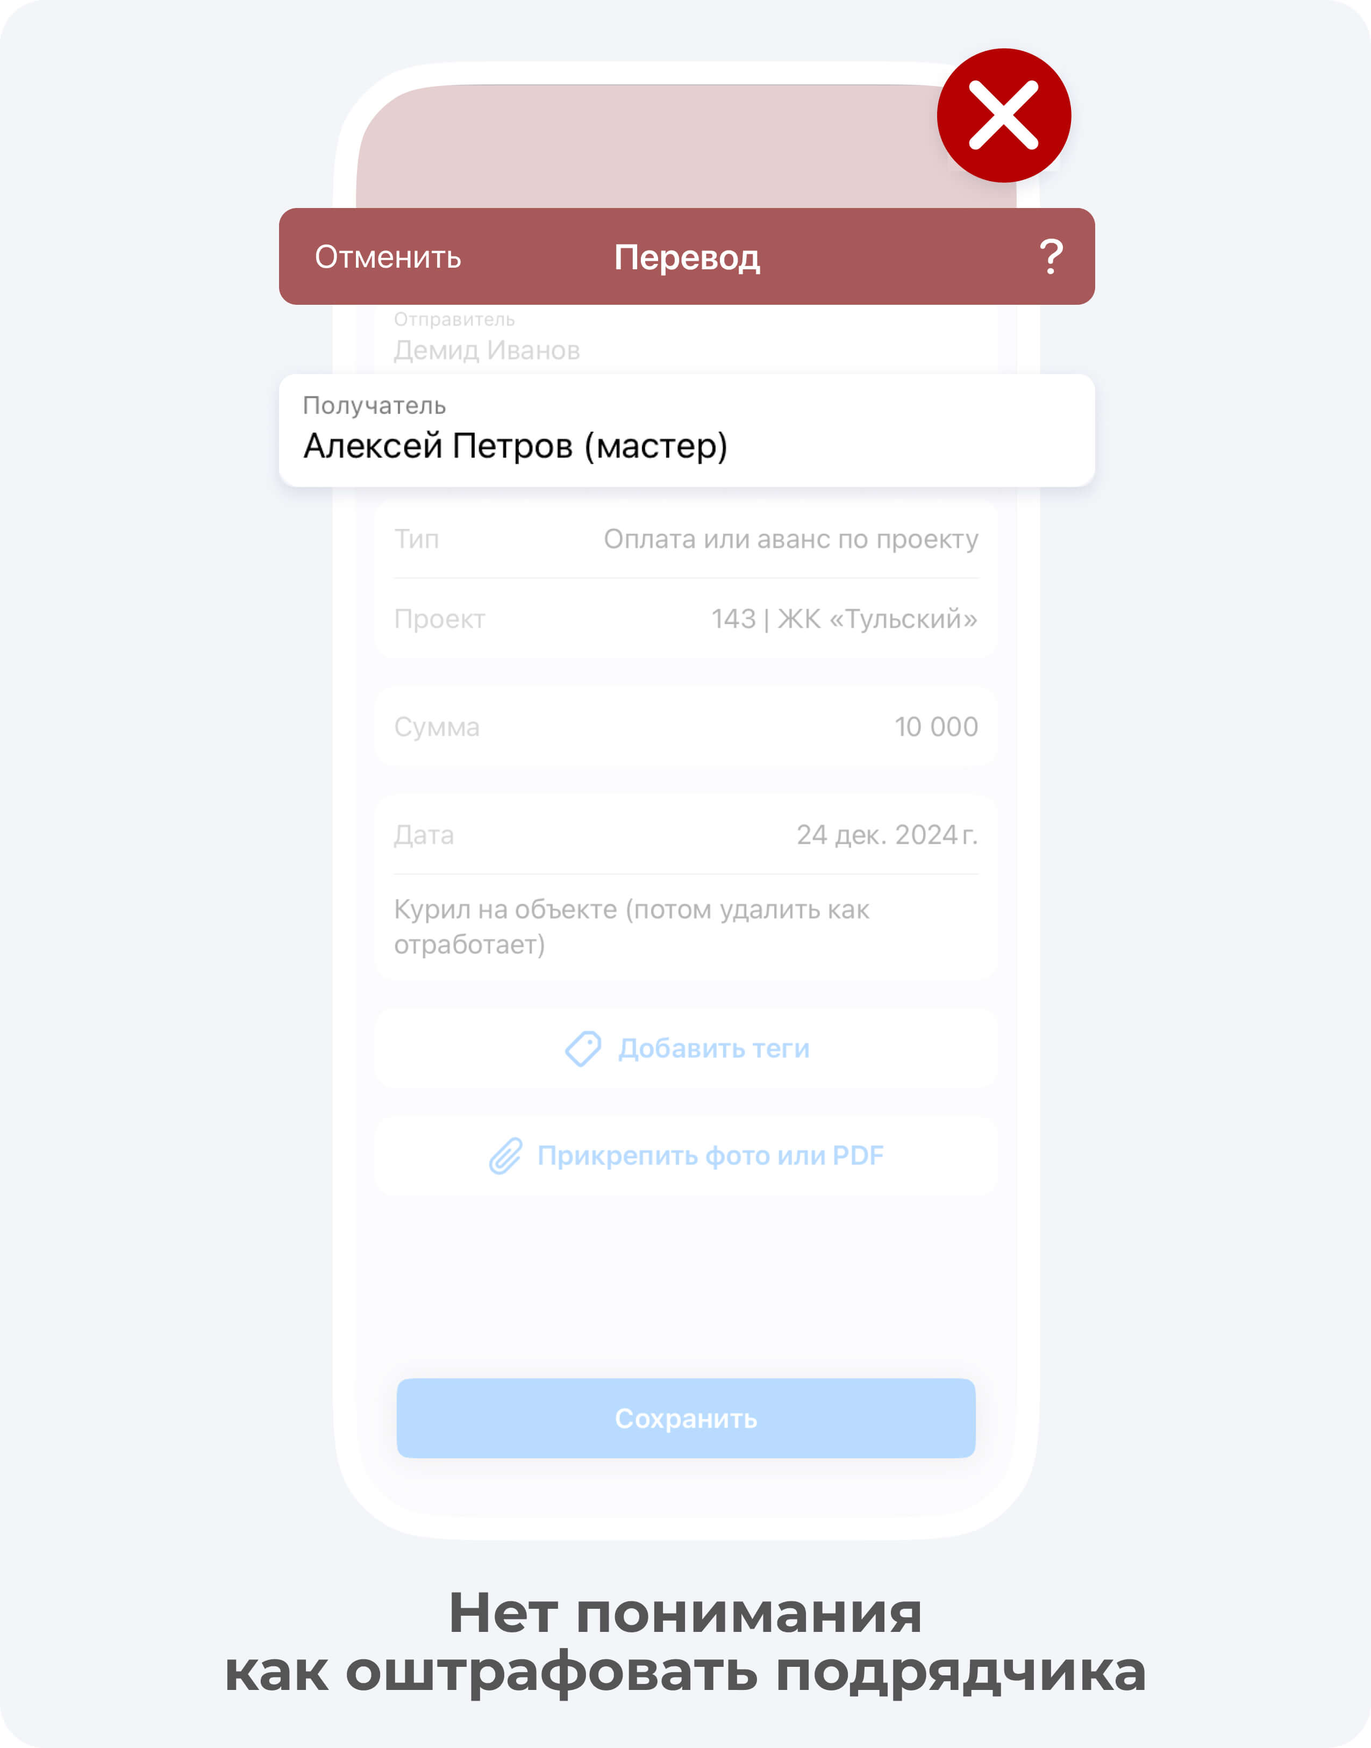Click the red X circle badge
The width and height of the screenshot is (1371, 1748).
click(1003, 116)
